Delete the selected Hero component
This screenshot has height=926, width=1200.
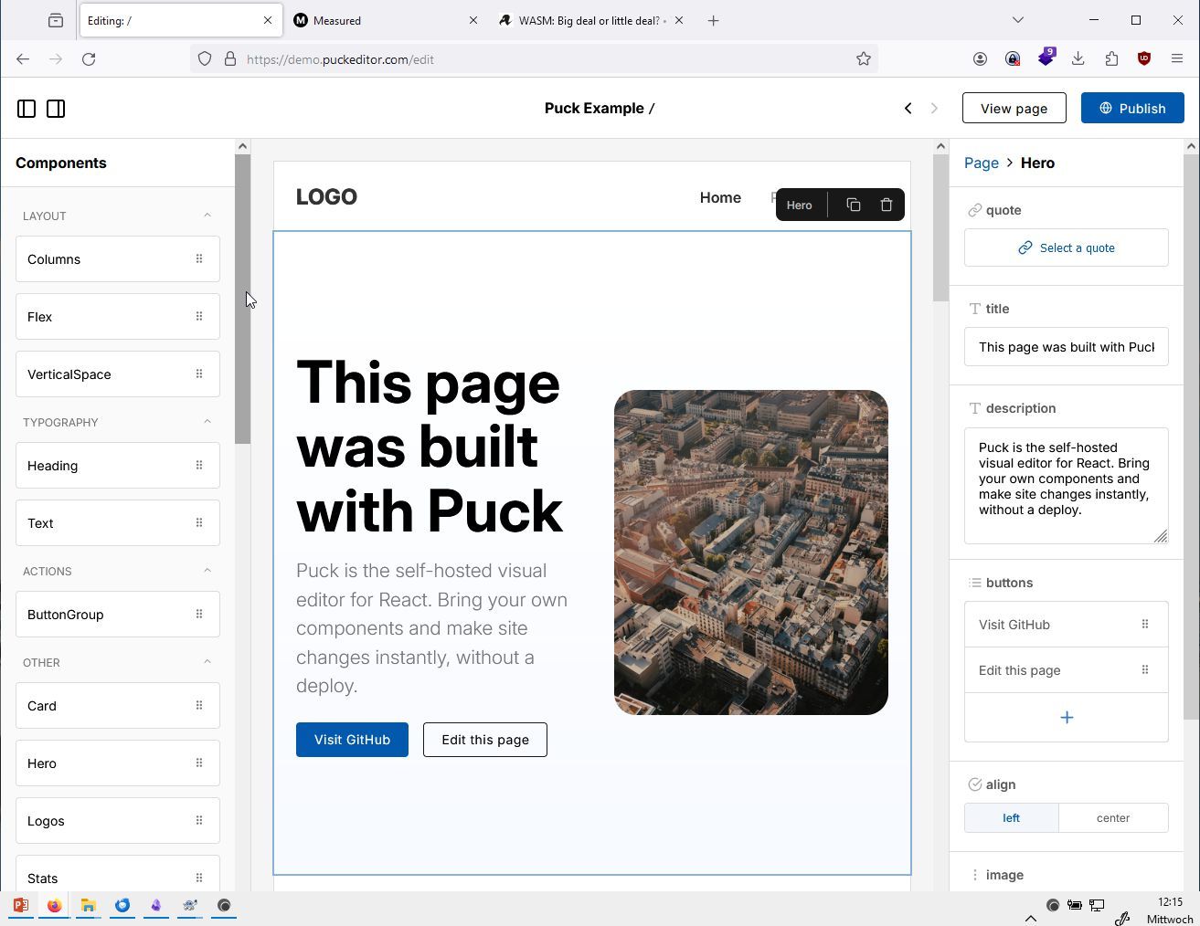click(x=886, y=205)
